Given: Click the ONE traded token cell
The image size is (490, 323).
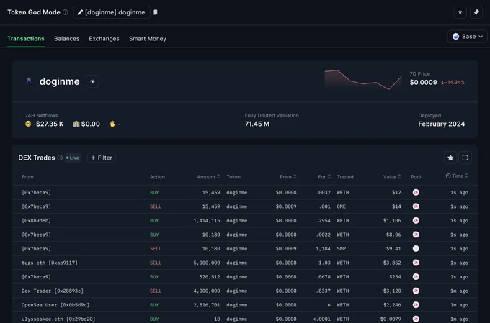Looking at the screenshot, I should pos(342,206).
